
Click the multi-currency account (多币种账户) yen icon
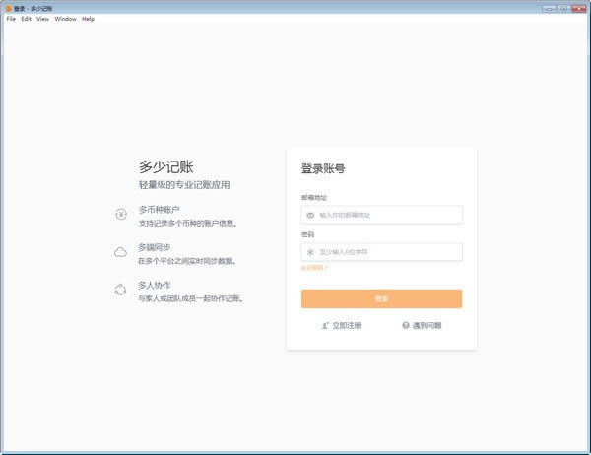click(120, 214)
